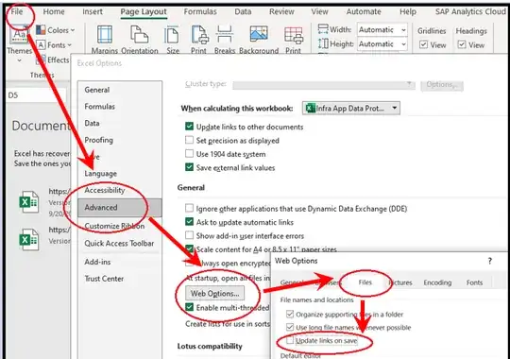
Task: Toggle Use long file names checkbox
Action: (290, 327)
